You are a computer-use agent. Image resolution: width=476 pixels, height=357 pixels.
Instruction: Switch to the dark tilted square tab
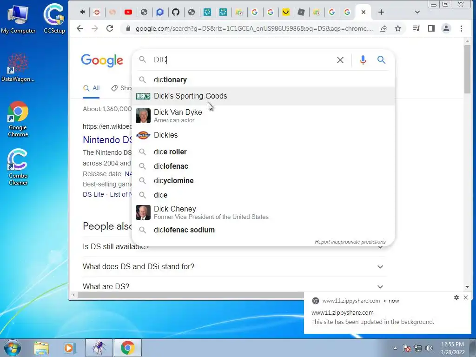(x=301, y=12)
